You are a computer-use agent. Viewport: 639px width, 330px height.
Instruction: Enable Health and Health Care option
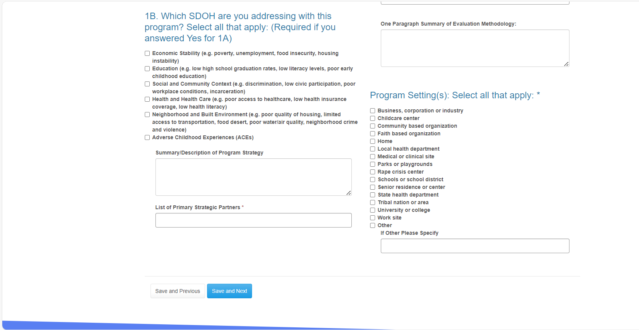coord(147,99)
